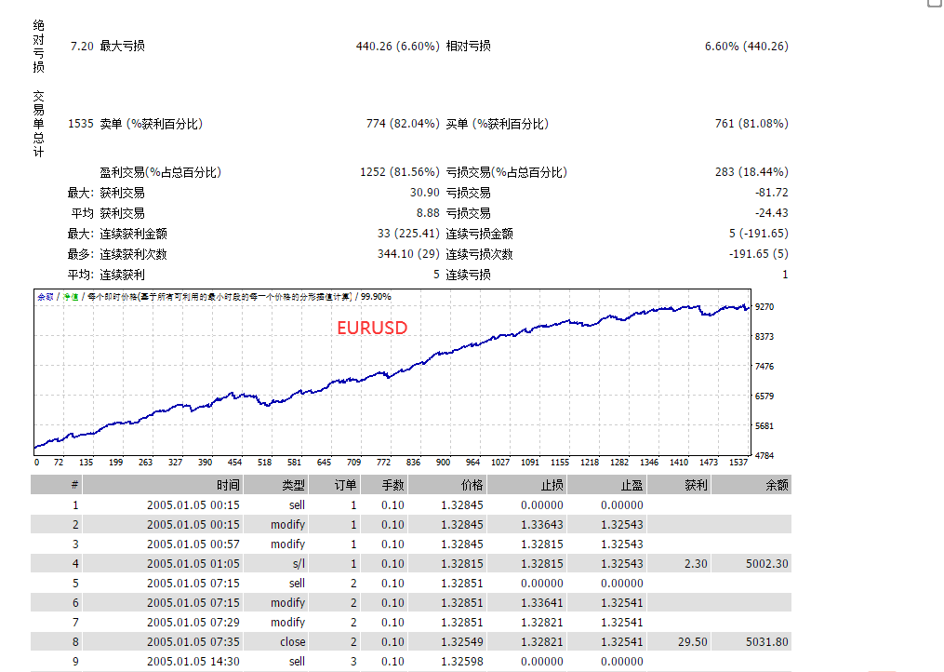Select the 最大亏损 label
944x672 pixels.
point(122,47)
